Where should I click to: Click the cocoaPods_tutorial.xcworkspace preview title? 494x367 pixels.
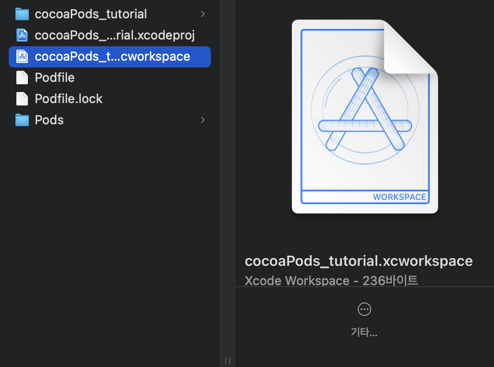point(359,261)
